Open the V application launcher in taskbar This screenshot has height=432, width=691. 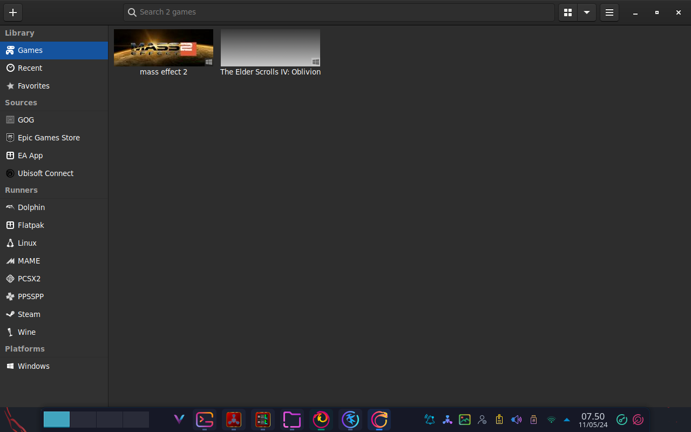tap(179, 420)
